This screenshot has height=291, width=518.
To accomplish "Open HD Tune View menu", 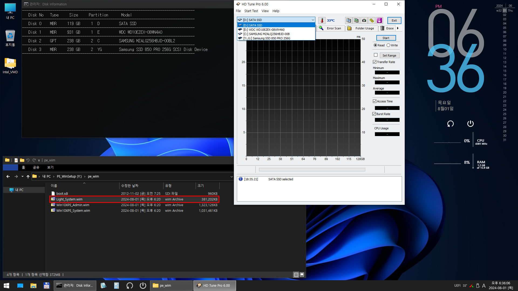I will tap(265, 11).
